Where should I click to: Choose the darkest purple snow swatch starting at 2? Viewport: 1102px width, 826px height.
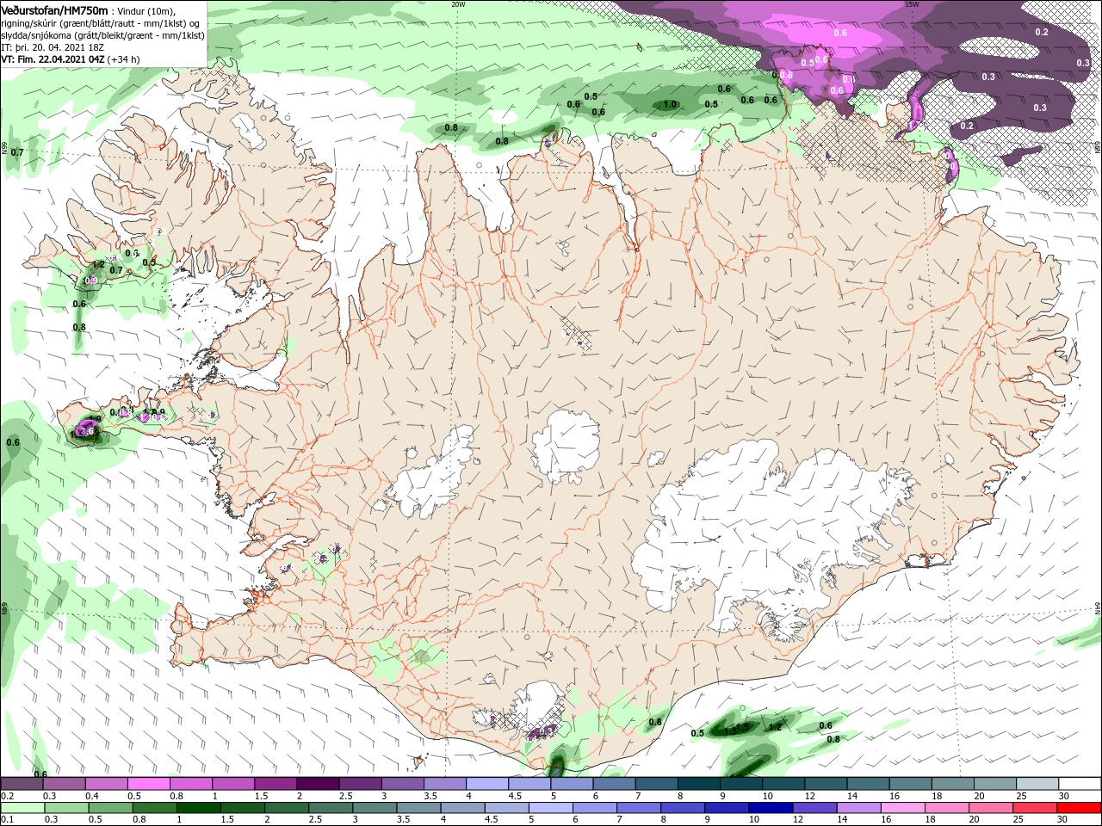[318, 784]
